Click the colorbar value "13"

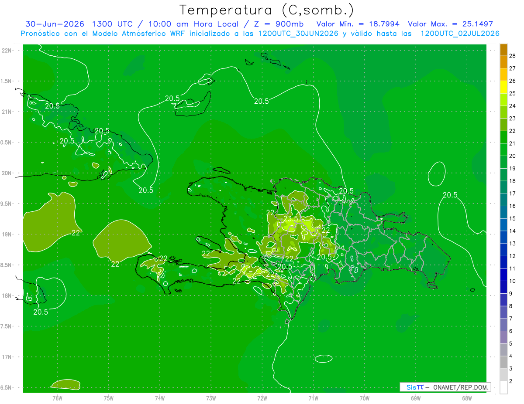pyautogui.click(x=513, y=244)
